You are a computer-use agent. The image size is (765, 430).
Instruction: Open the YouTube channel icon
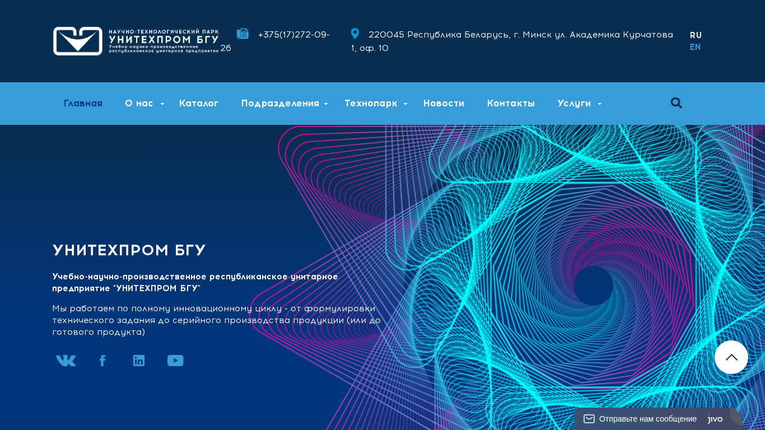175,361
